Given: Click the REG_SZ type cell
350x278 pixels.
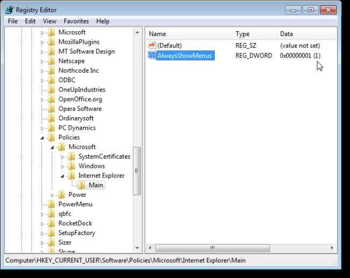Looking at the screenshot, I should (x=246, y=46).
